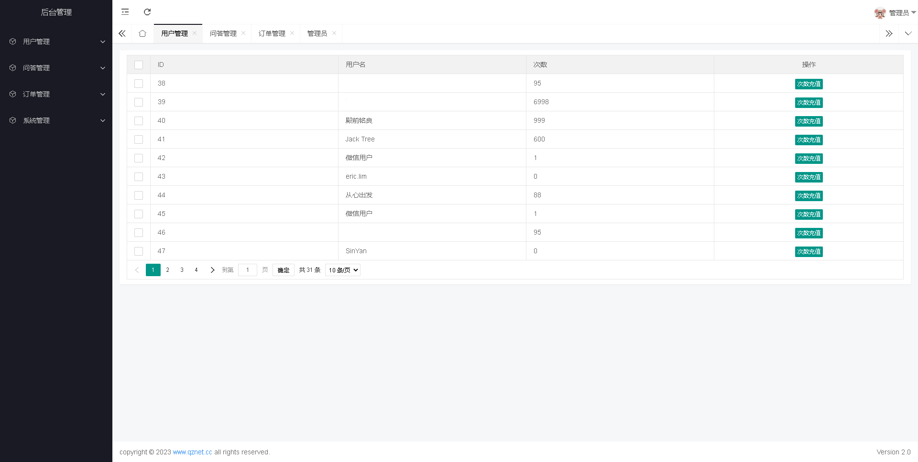This screenshot has height=462, width=918.
Task: Go to page 2 in pagination
Action: [167, 270]
